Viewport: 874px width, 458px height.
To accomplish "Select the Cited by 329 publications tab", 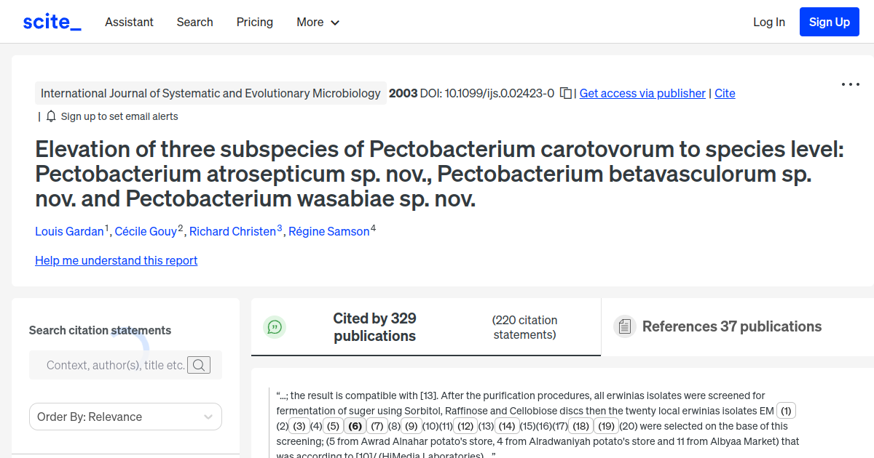I will click(x=374, y=326).
